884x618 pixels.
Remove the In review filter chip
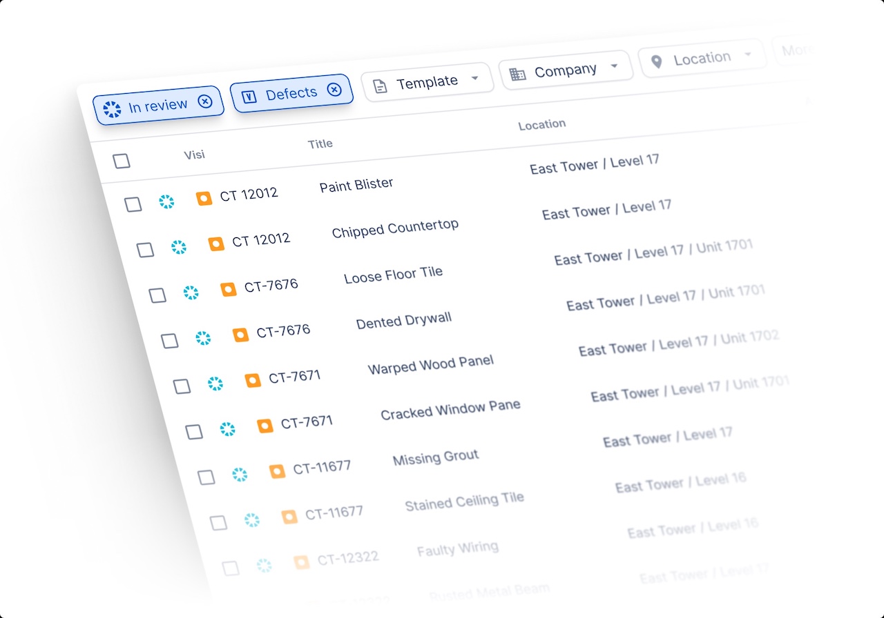pyautogui.click(x=205, y=101)
